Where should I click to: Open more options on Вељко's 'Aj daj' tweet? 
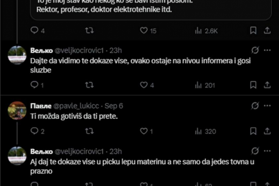click(267, 151)
